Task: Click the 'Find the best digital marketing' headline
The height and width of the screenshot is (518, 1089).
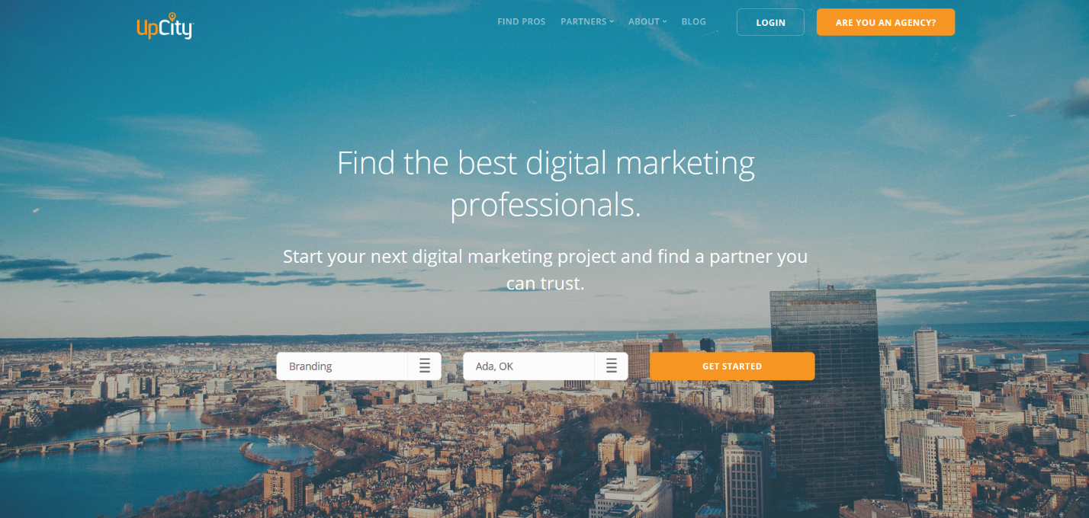Action: pyautogui.click(x=546, y=163)
